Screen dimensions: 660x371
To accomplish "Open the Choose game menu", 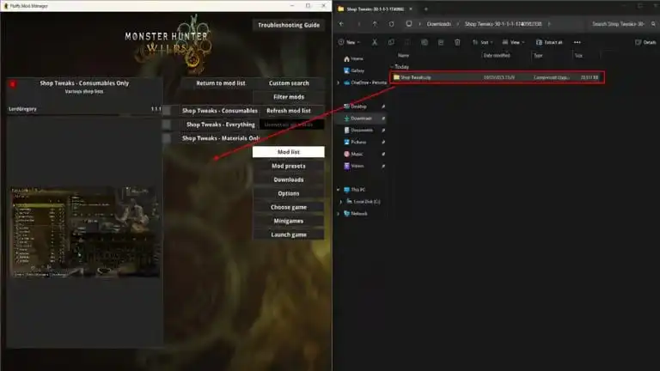I will point(289,207).
